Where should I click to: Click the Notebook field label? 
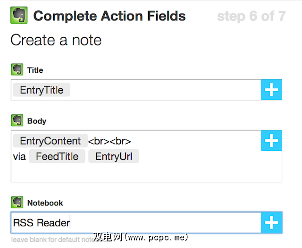tap(45, 203)
